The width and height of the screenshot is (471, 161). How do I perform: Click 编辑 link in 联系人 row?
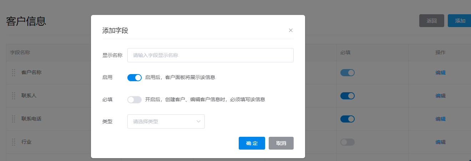pos(441,96)
